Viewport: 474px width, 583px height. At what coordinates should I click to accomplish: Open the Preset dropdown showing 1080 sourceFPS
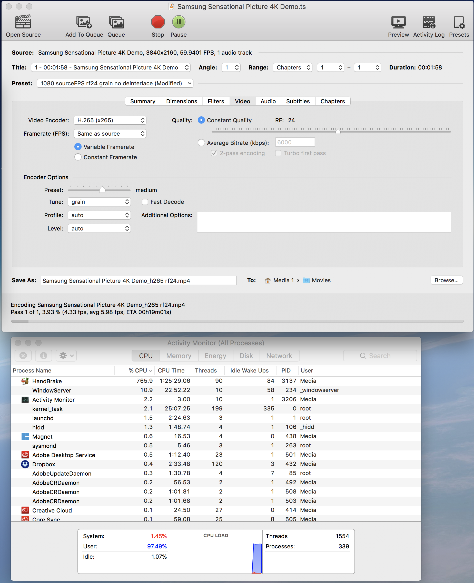point(115,83)
